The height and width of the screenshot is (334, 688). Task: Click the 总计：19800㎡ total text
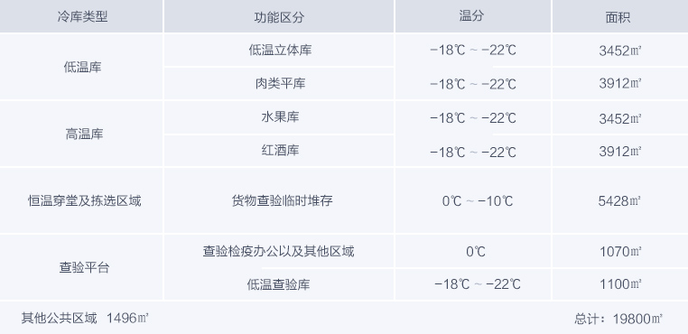click(618, 319)
